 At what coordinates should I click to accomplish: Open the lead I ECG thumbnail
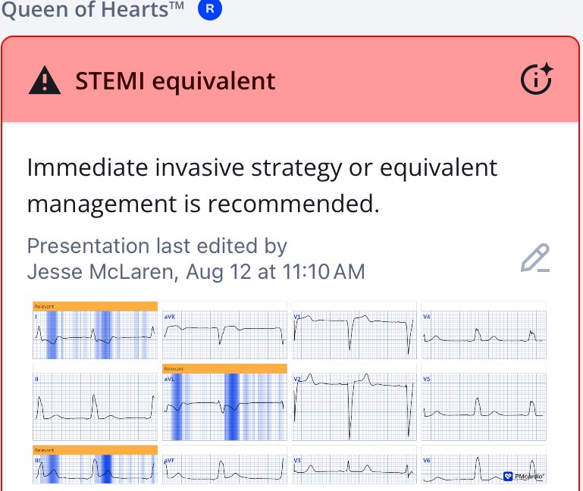coord(96,330)
